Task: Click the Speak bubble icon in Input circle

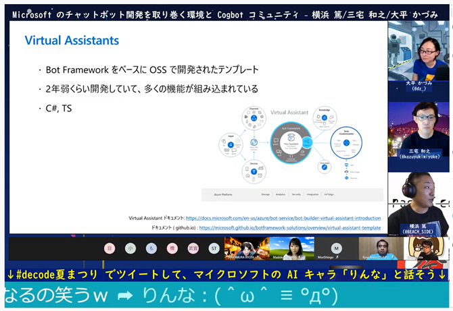Action: [x=234, y=150]
